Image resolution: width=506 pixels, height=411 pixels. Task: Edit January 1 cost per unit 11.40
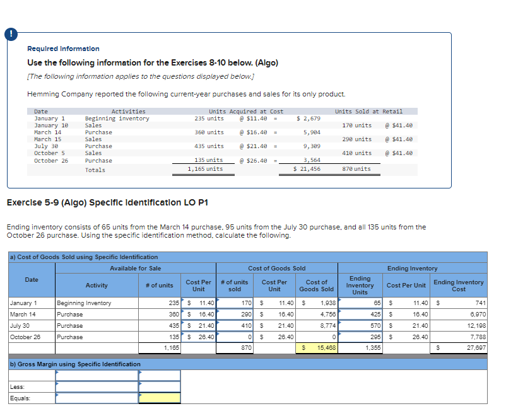pos(198,303)
